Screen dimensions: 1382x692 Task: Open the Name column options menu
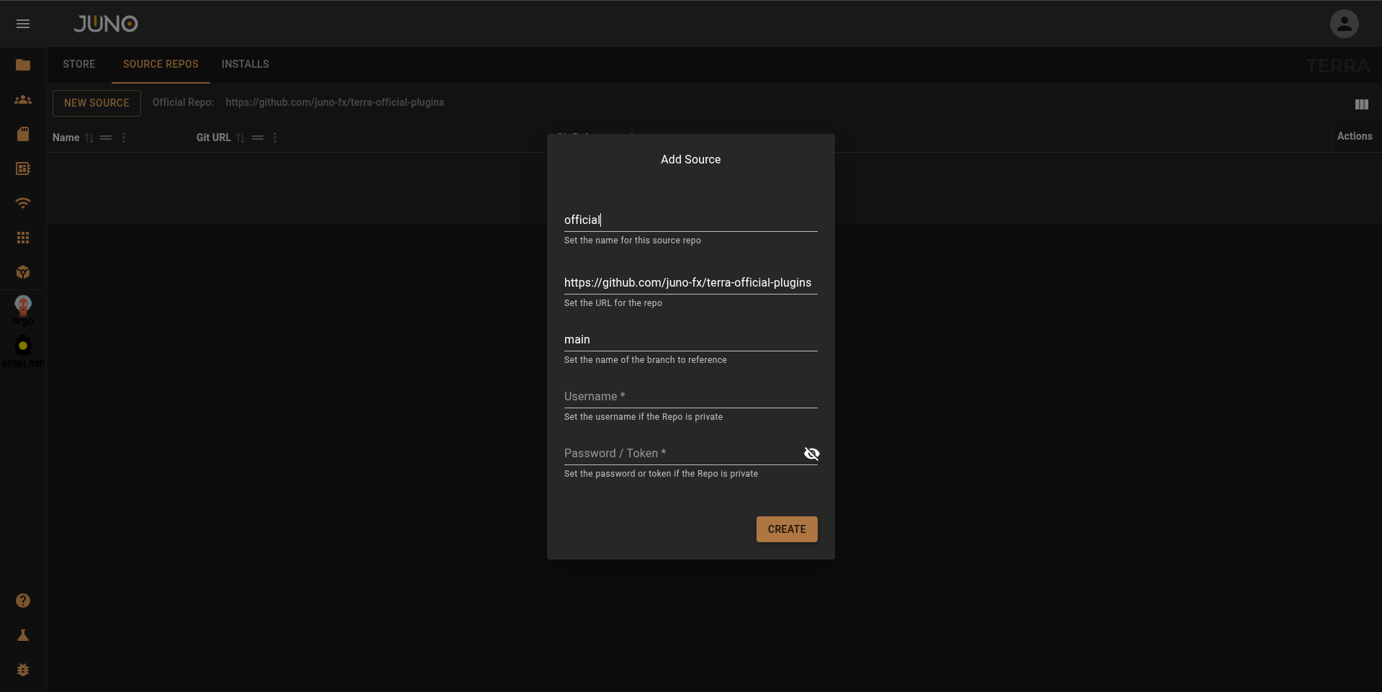coord(124,138)
